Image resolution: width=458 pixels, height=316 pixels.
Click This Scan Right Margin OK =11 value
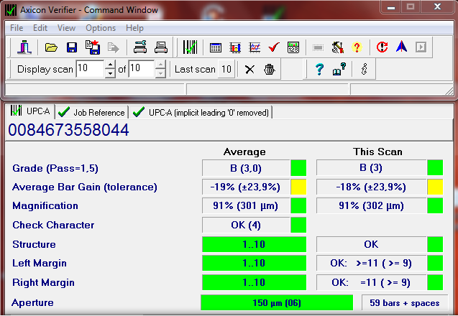pyautogui.click(x=371, y=282)
